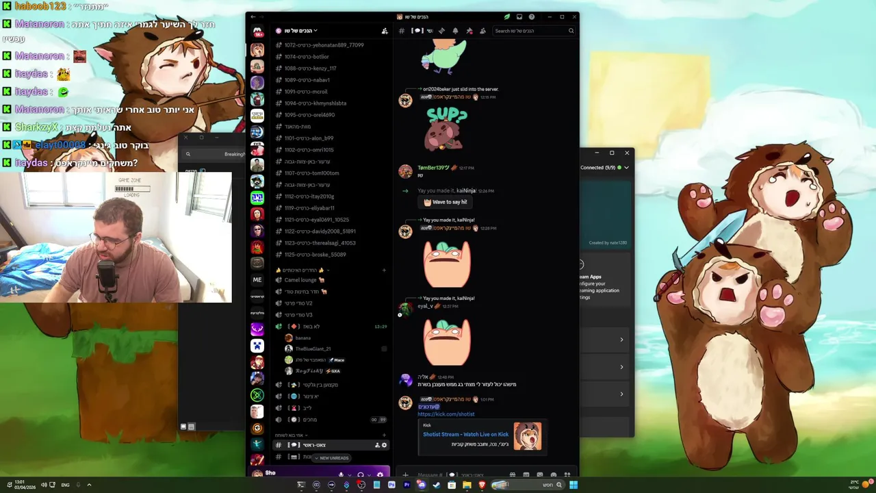Open channel 1072 yehonatan889_77099
Viewport: 876px width, 493px height.
point(331,45)
